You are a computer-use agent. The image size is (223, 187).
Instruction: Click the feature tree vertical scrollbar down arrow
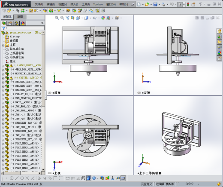coord(43,169)
